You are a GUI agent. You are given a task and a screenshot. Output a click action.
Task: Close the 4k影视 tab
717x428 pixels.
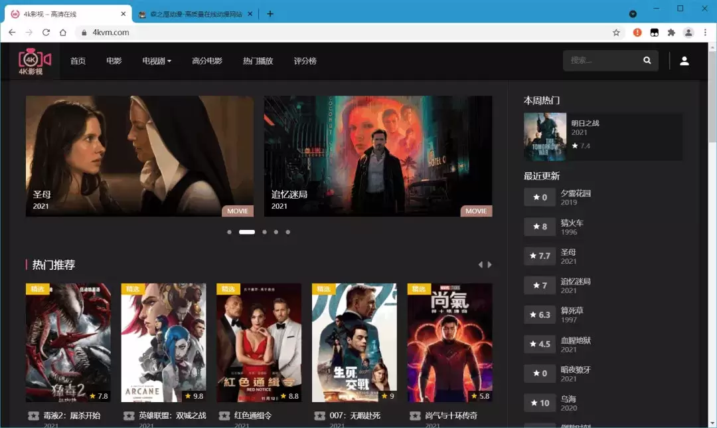[x=123, y=14]
